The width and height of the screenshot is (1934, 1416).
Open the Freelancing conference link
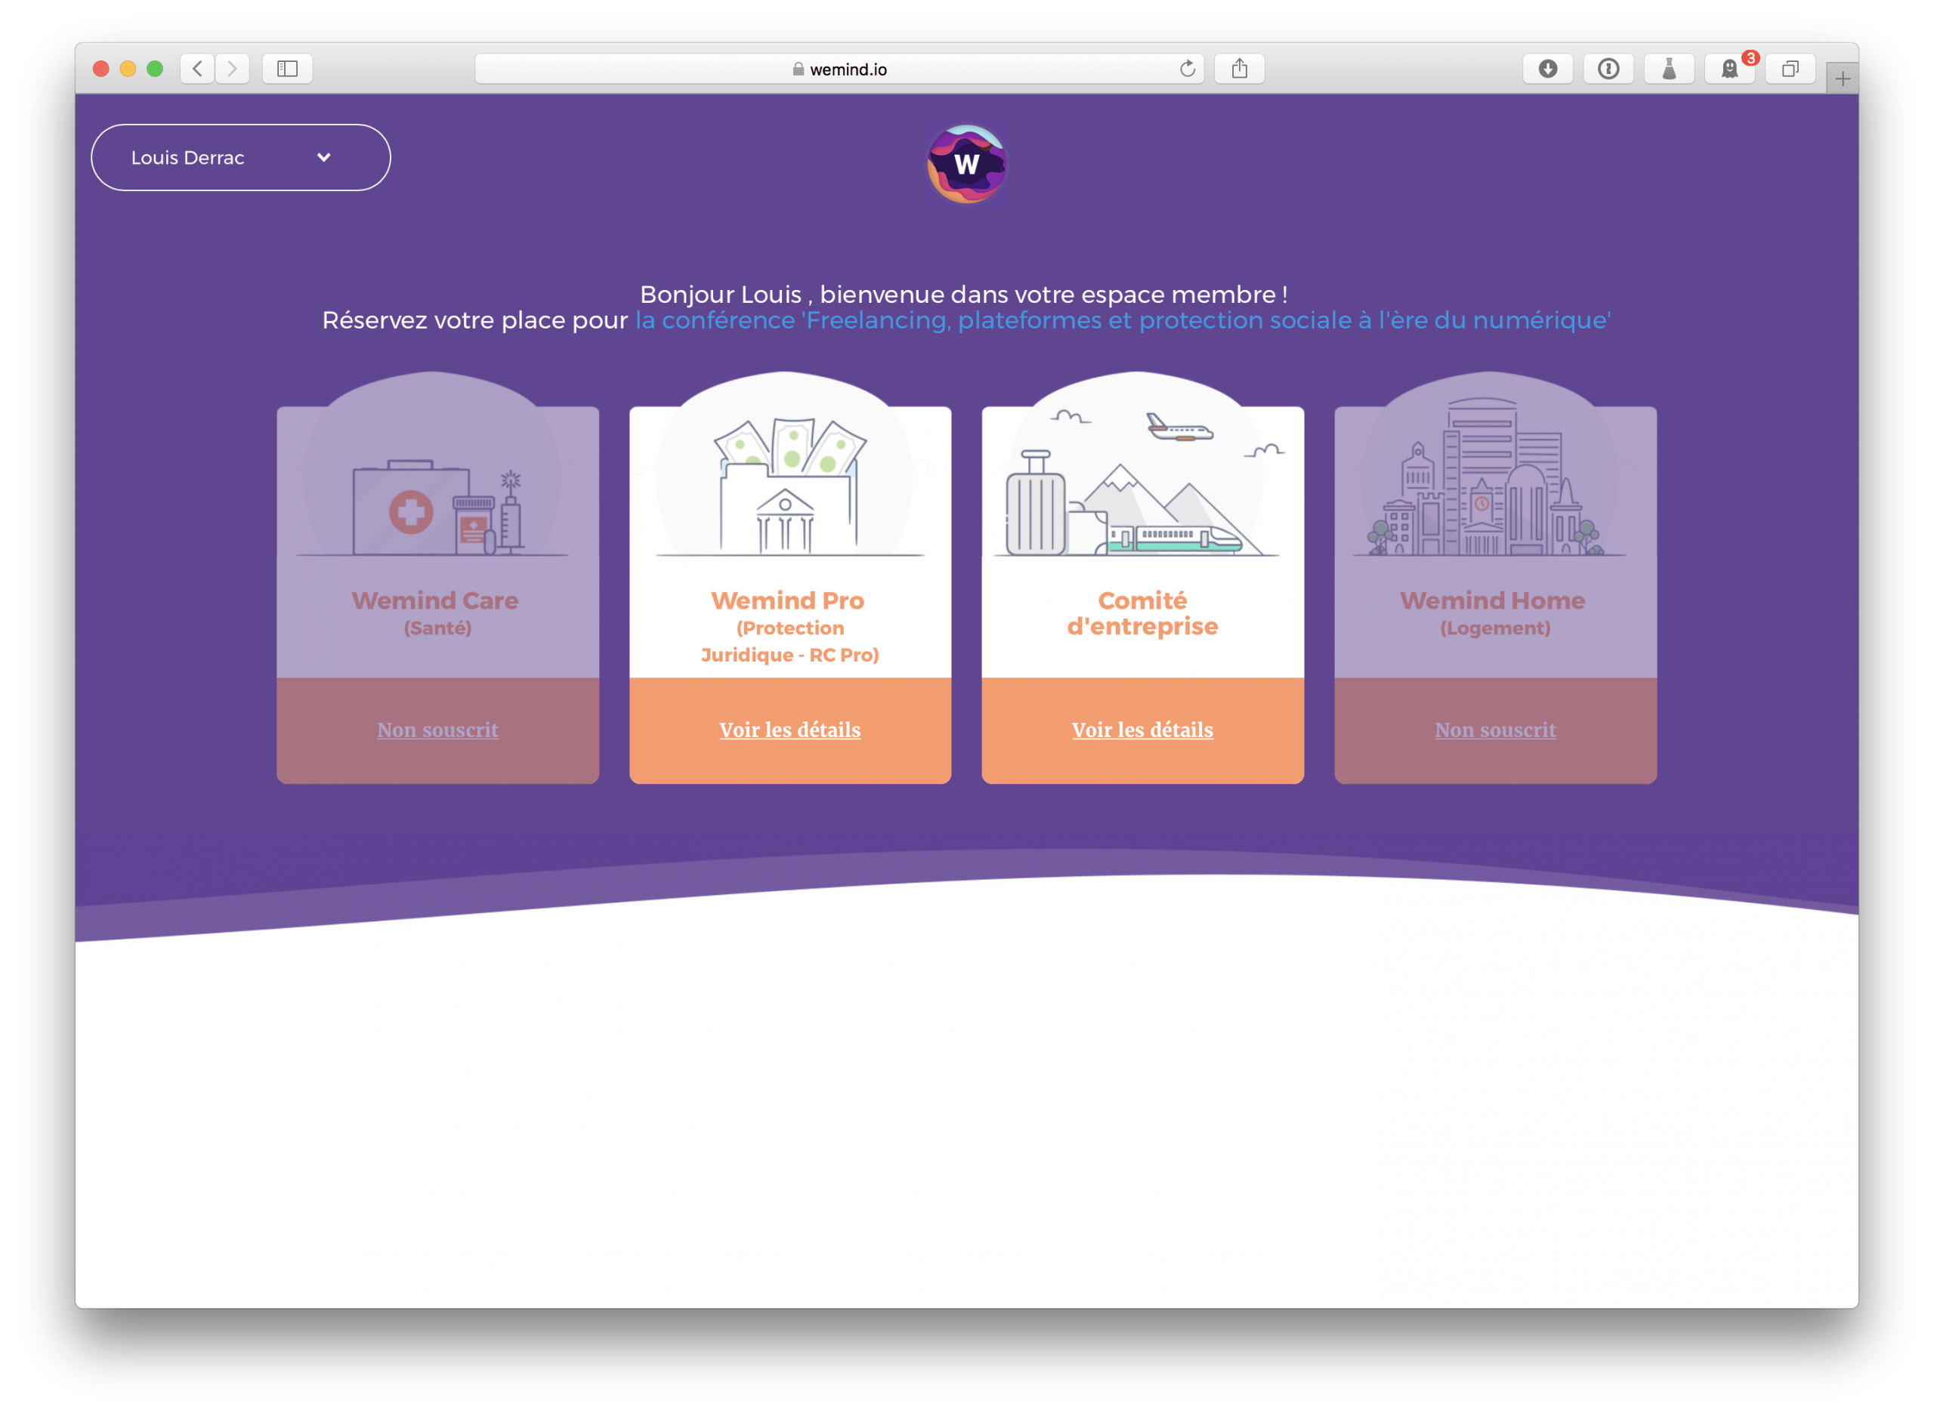(x=1122, y=319)
